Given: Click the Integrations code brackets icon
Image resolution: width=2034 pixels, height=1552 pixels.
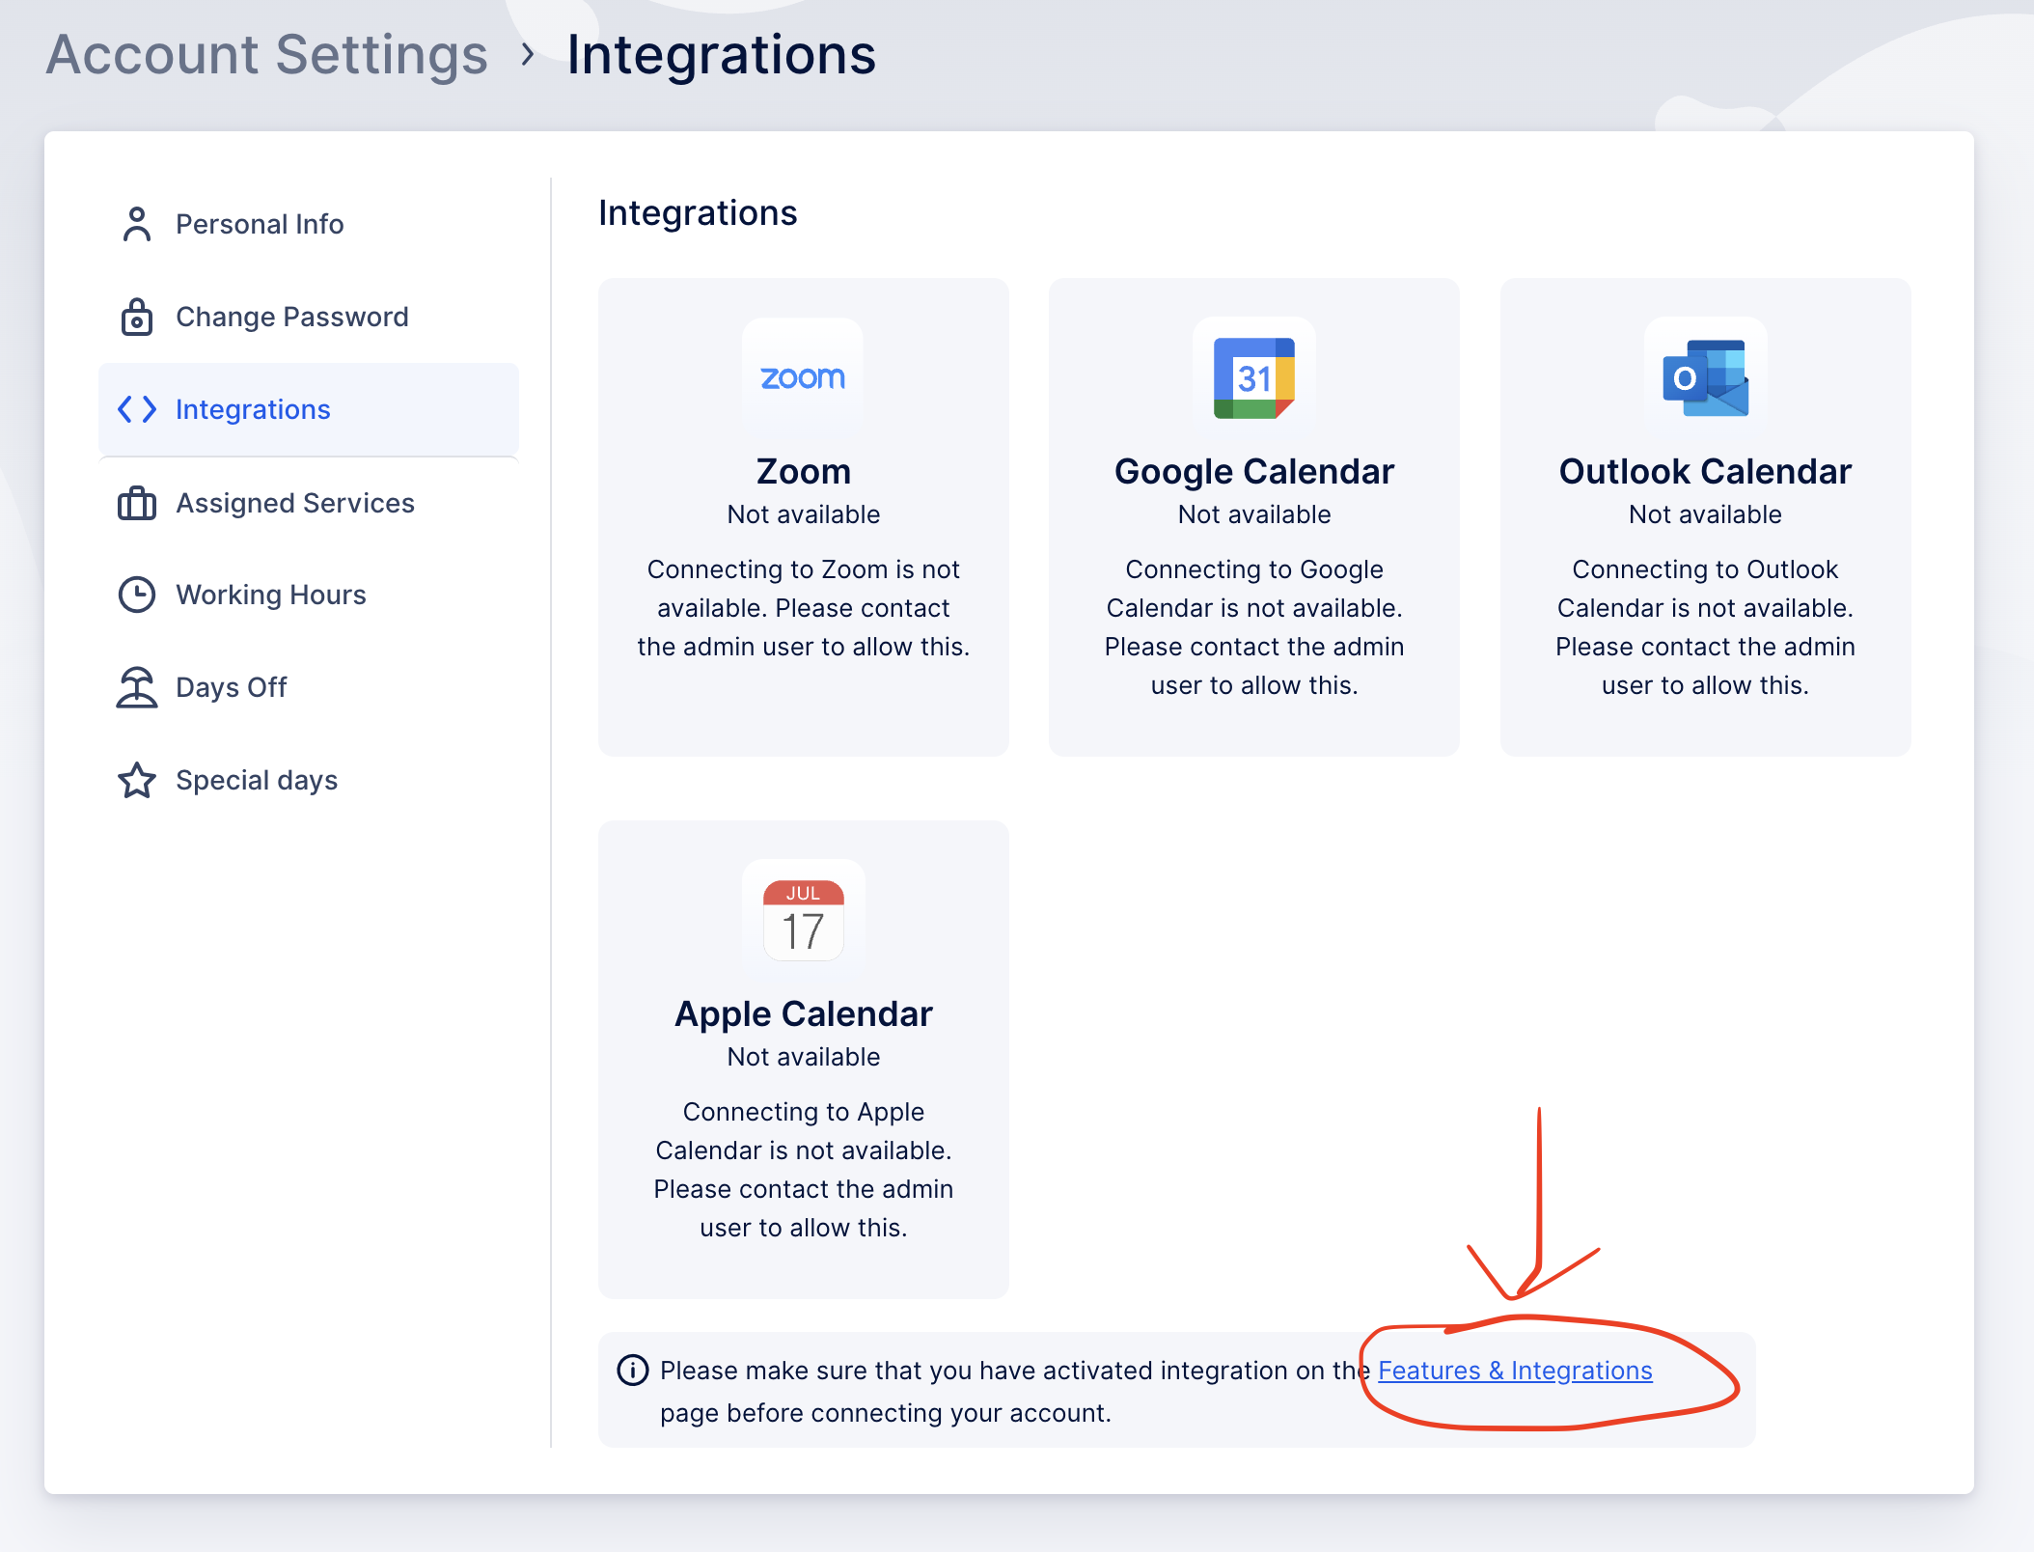Looking at the screenshot, I should pos(137,409).
